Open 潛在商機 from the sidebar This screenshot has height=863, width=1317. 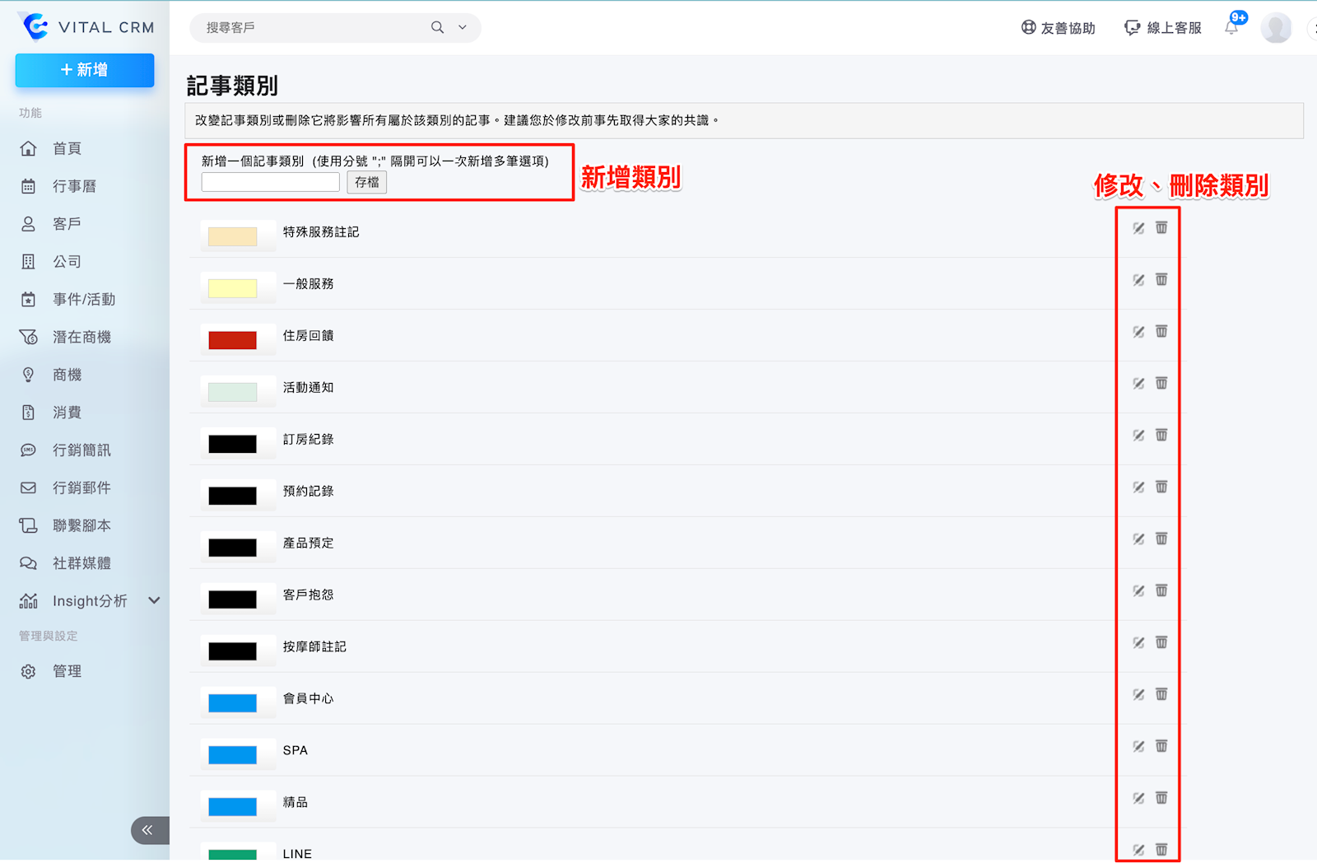81,338
